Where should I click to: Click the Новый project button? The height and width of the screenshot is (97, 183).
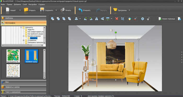(11, 10)
